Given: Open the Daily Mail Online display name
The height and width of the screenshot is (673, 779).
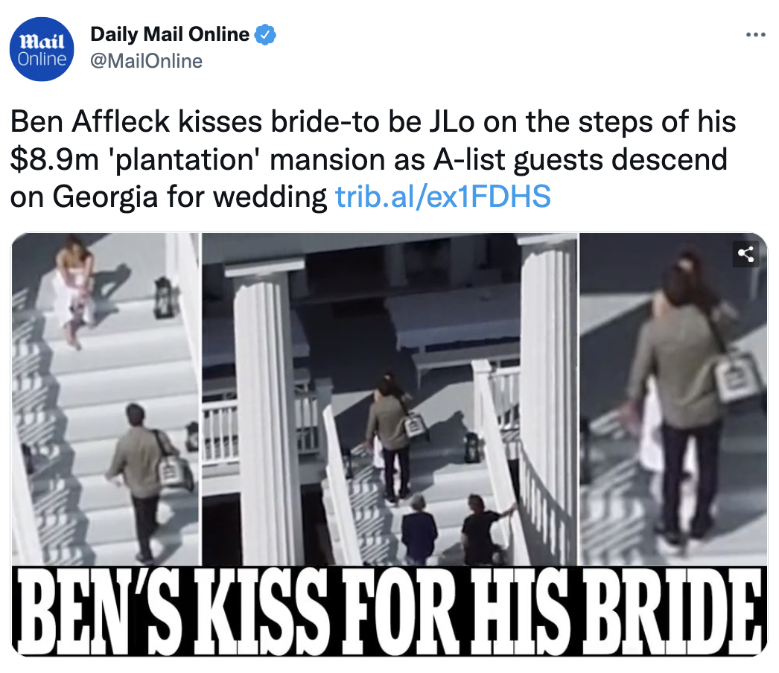Looking at the screenshot, I should pyautogui.click(x=170, y=34).
